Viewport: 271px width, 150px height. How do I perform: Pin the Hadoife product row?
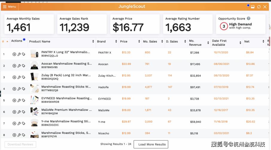(x=19, y=89)
